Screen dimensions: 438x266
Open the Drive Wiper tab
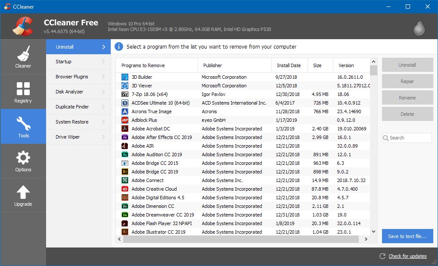pyautogui.click(x=78, y=137)
